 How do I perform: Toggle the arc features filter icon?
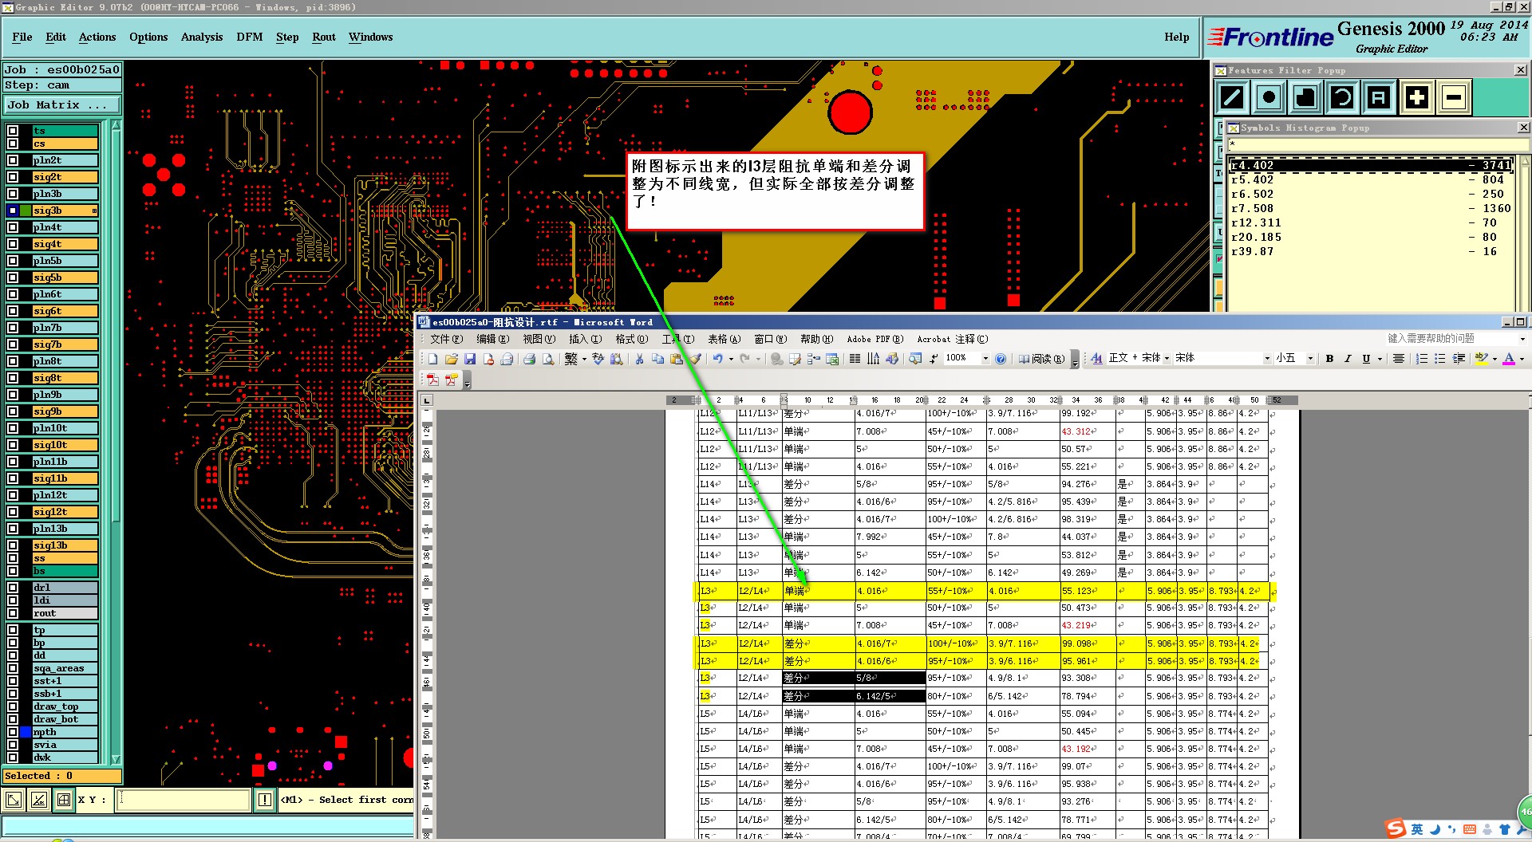click(x=1342, y=98)
